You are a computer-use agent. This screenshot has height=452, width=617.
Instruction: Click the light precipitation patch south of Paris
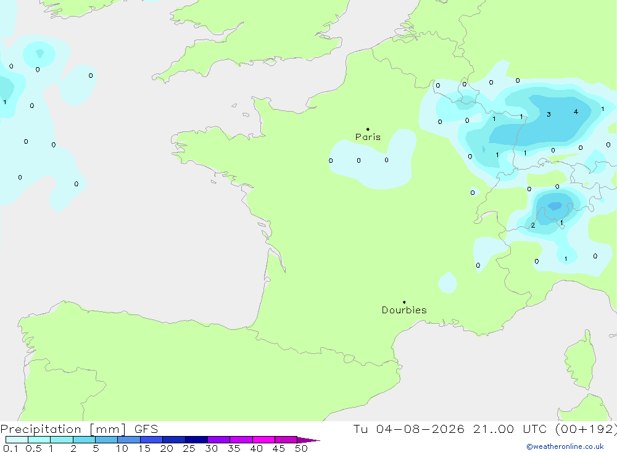(x=373, y=160)
